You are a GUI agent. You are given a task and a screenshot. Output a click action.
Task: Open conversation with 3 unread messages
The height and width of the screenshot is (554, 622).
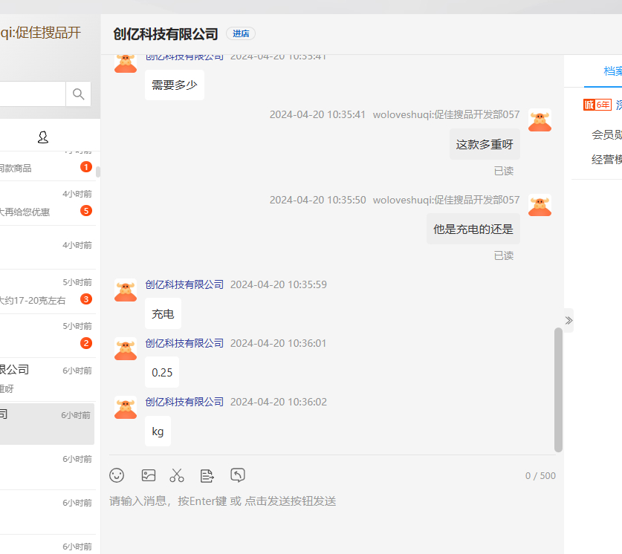[45, 292]
